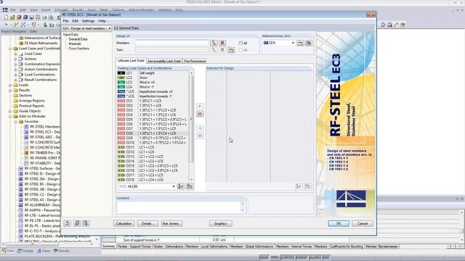Click invert icon under Selected for Design list
This screenshot has width=465, height=261.
307,186
